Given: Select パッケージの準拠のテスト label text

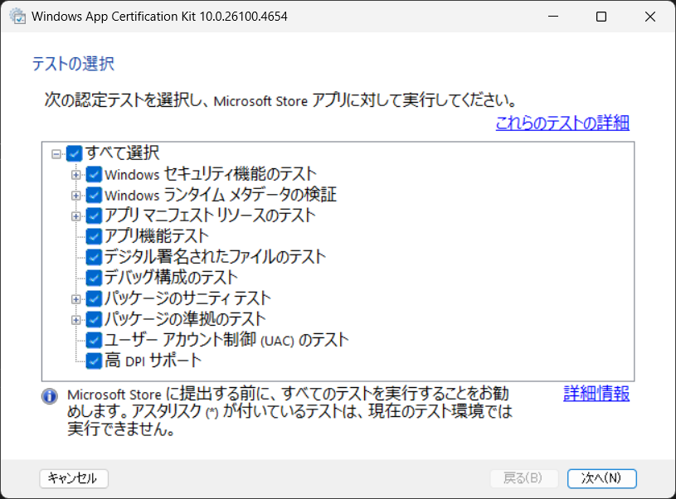Looking at the screenshot, I should click(x=185, y=319).
